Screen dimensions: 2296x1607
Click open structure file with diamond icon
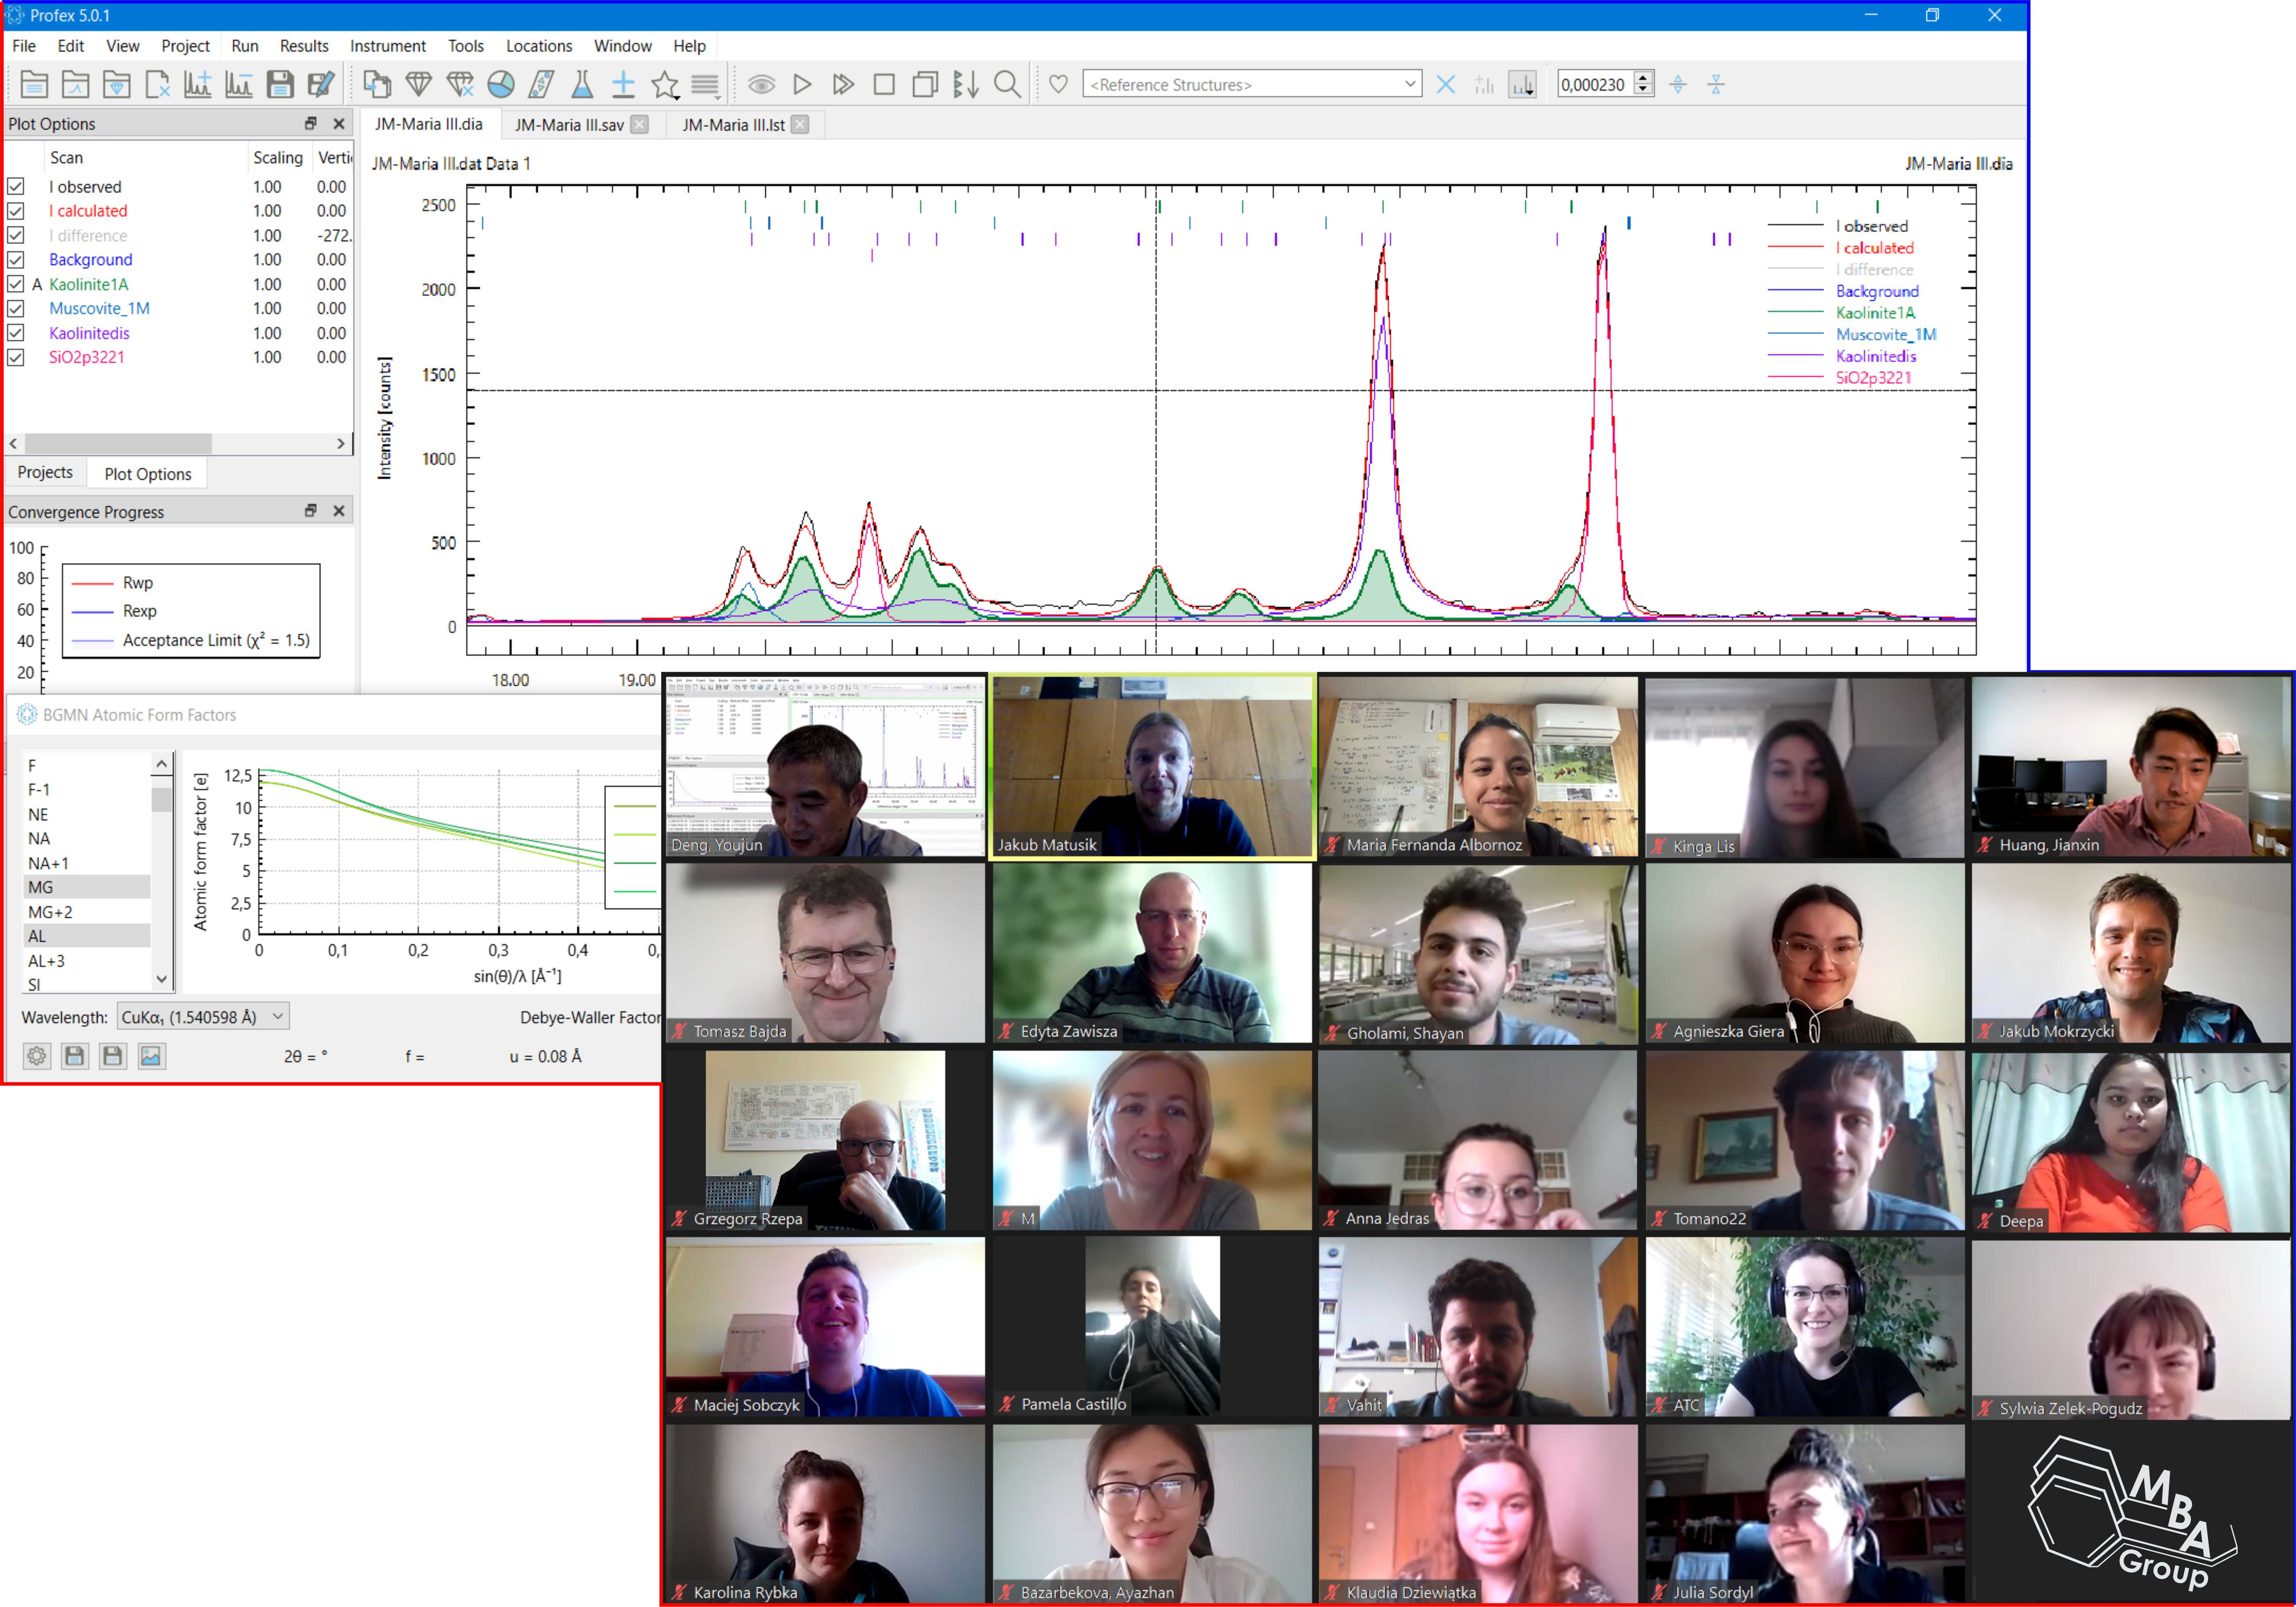tap(116, 85)
